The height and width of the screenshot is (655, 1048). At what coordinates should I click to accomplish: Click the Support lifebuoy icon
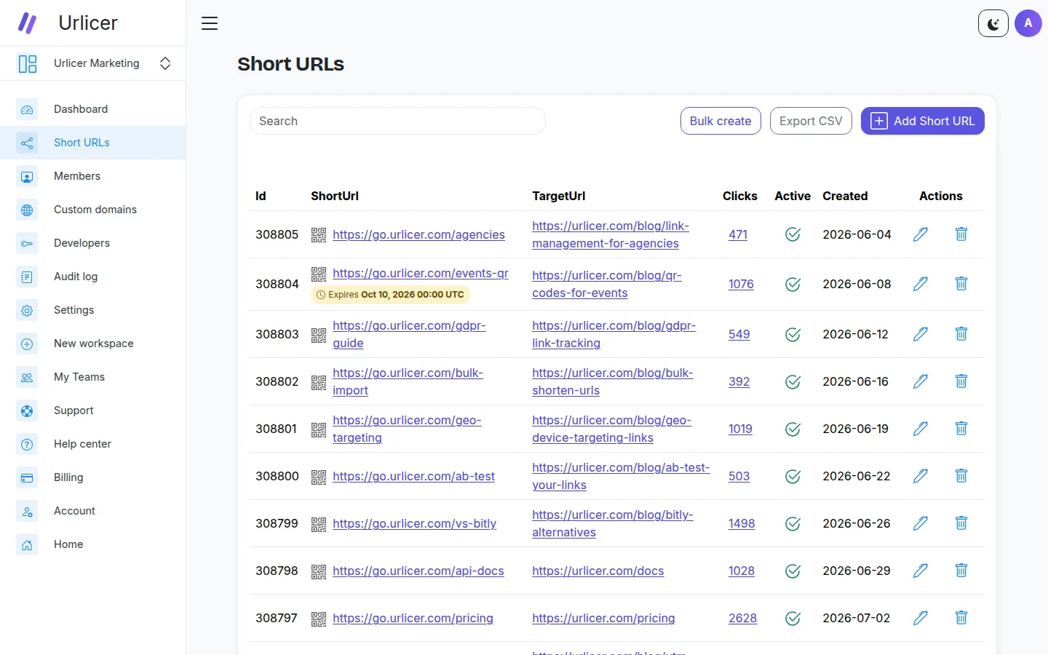coord(27,410)
